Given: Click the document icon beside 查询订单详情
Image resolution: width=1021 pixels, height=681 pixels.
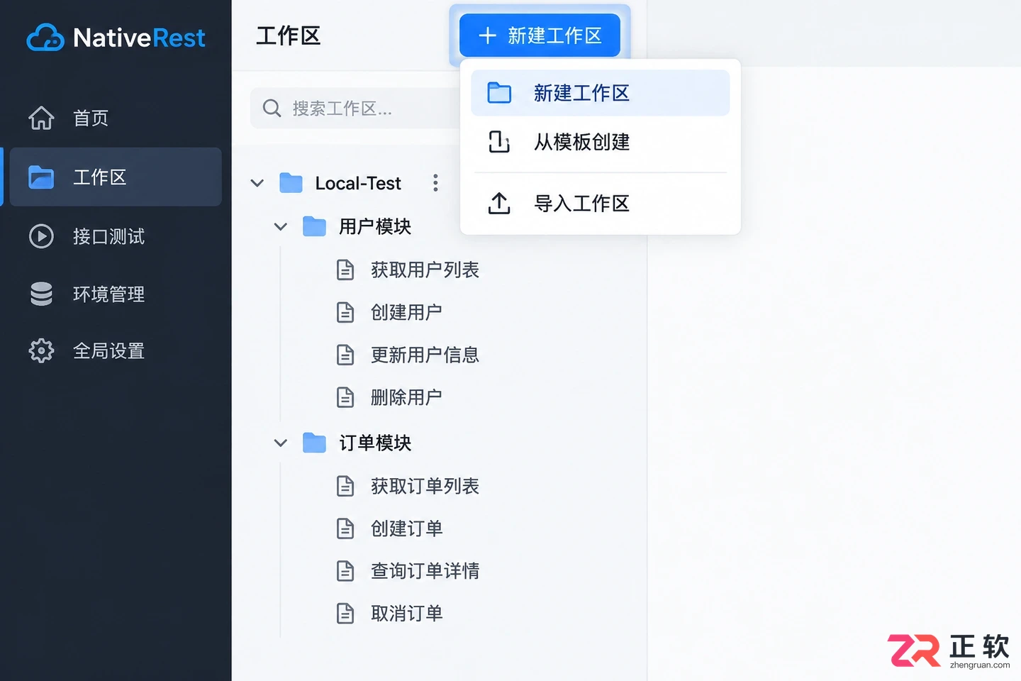Looking at the screenshot, I should coord(345,570).
